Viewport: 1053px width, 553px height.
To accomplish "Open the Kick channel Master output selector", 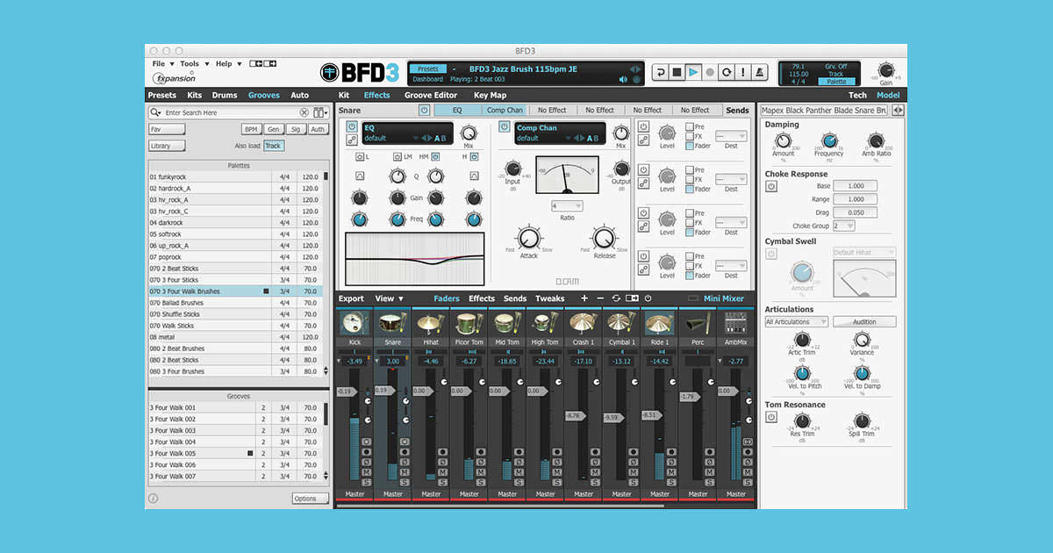I will (x=355, y=494).
